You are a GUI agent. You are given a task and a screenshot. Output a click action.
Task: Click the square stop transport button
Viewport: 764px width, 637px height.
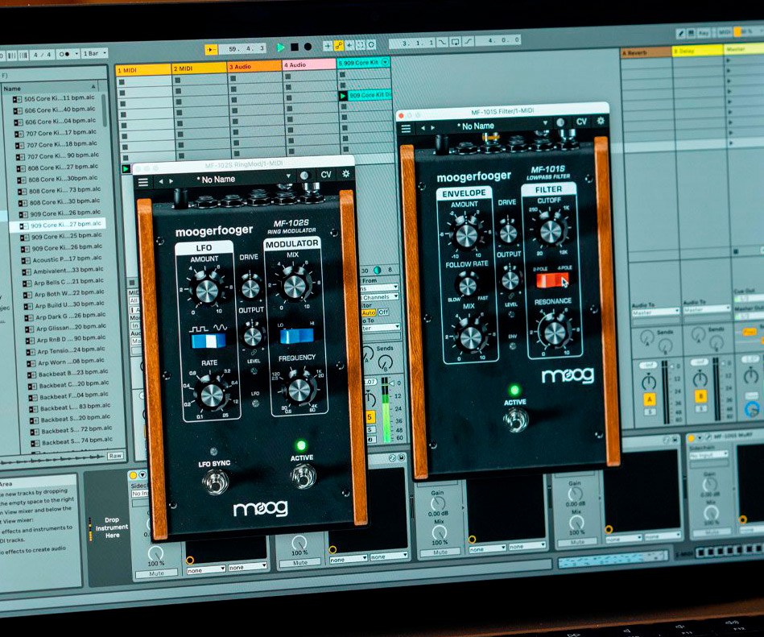295,47
